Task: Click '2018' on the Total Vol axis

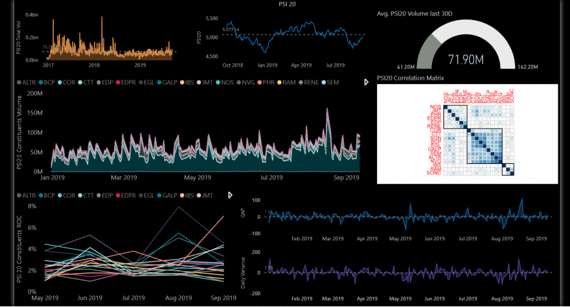Action: pos(94,65)
